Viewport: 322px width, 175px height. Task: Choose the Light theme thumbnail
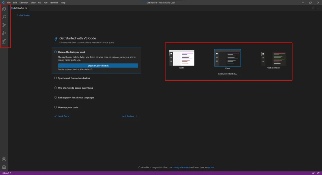182,58
